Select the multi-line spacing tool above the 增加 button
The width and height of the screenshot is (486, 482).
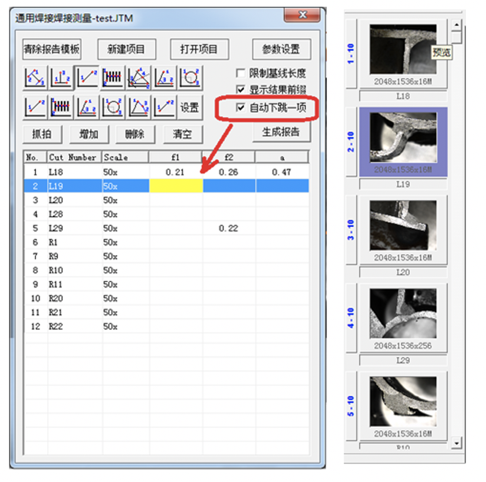pos(61,107)
